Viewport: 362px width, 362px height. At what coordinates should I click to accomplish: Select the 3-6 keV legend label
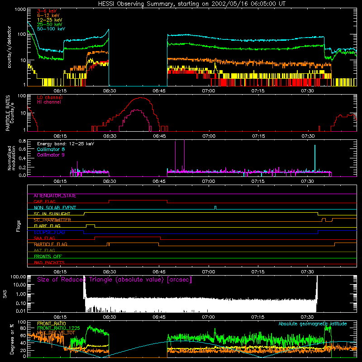click(47, 11)
